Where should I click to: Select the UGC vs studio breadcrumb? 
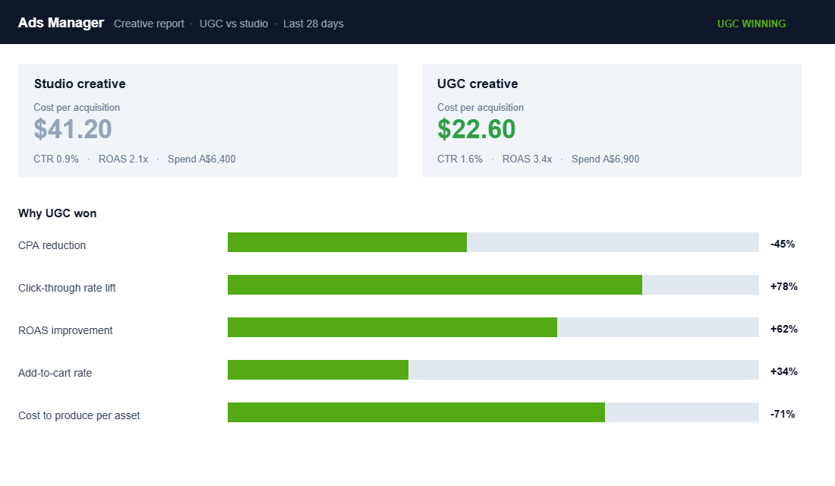point(234,24)
